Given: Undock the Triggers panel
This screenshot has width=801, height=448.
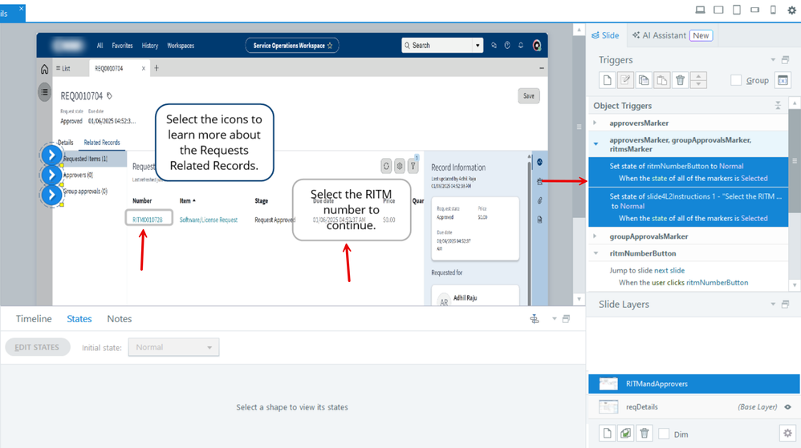Looking at the screenshot, I should (x=785, y=59).
